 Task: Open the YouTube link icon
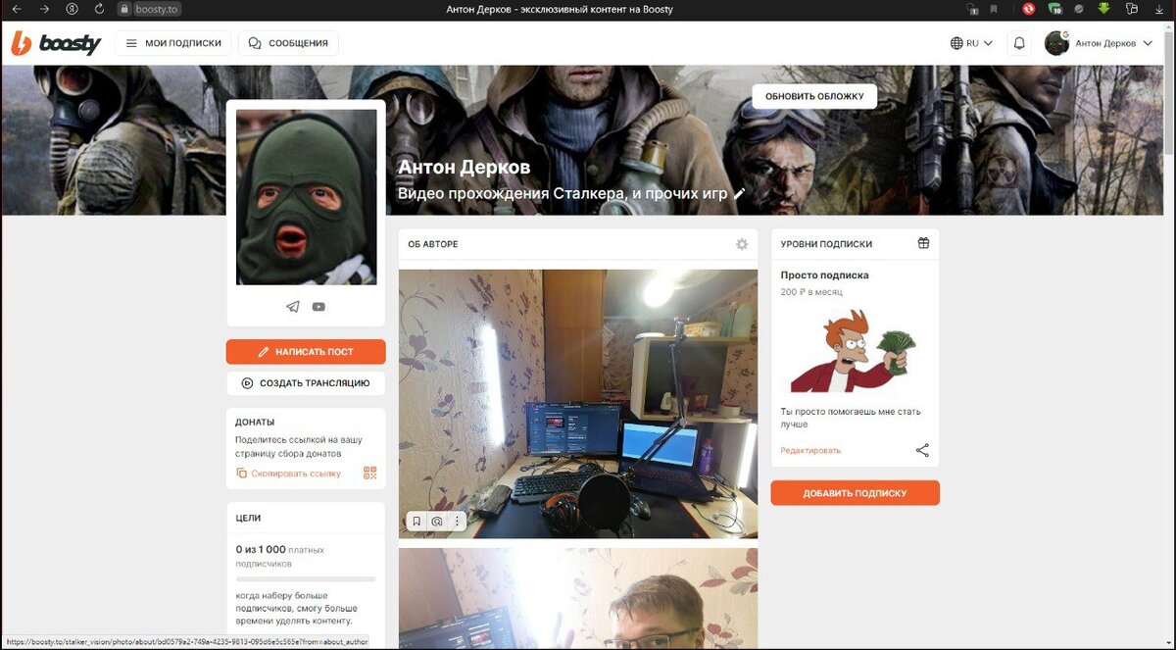click(318, 307)
